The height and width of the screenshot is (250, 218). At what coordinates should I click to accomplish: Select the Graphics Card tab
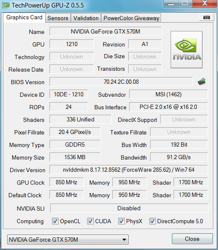coord(24,18)
